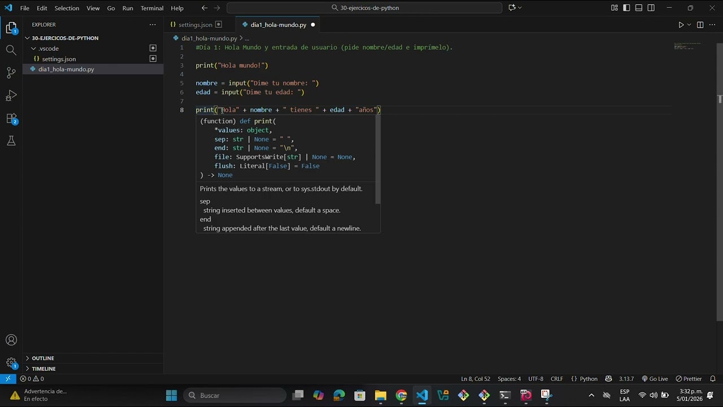Open the run button dropdown arrow
Screen dimensions: 723x407
point(689,25)
